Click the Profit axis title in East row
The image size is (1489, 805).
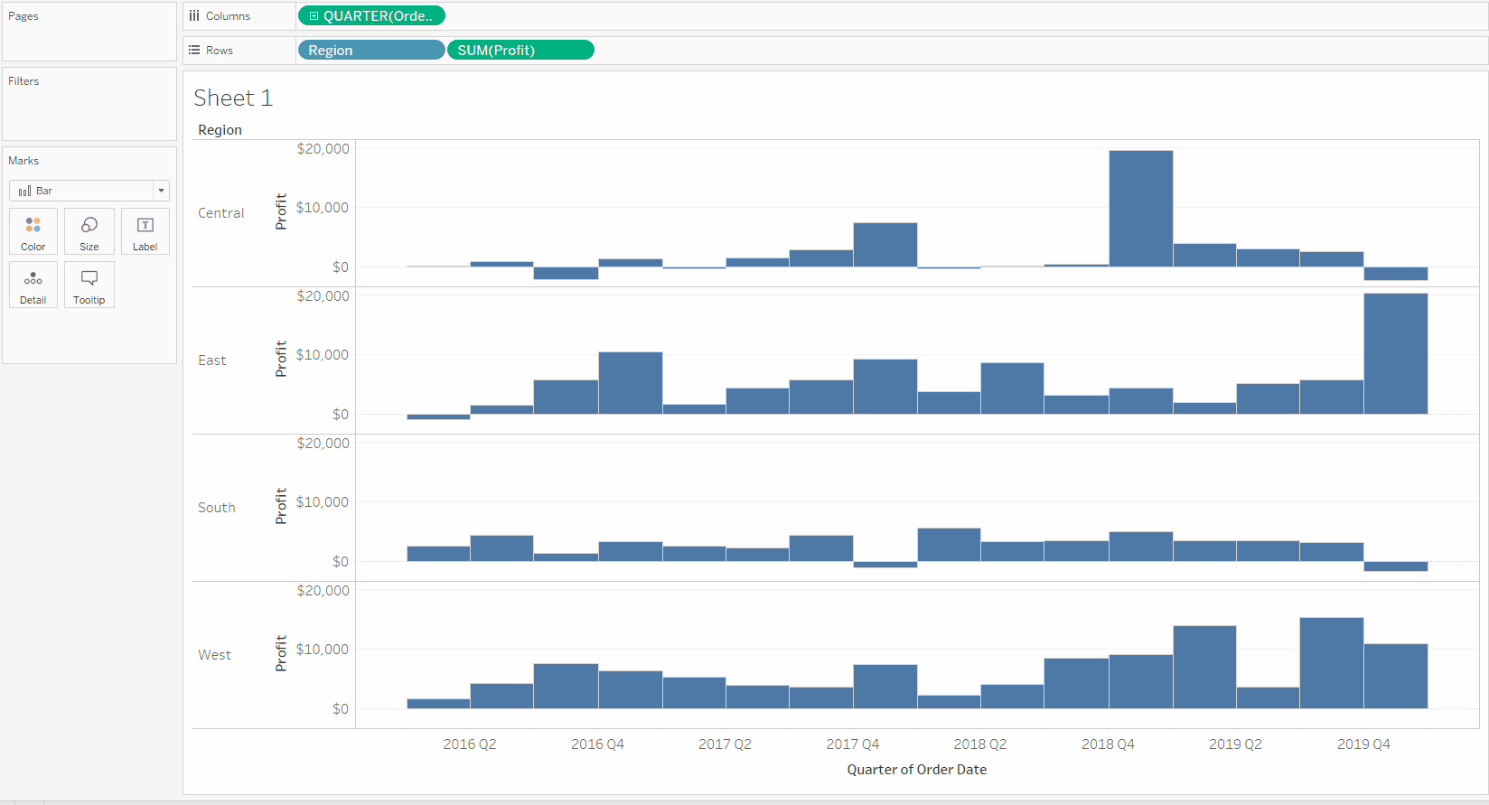coord(281,359)
